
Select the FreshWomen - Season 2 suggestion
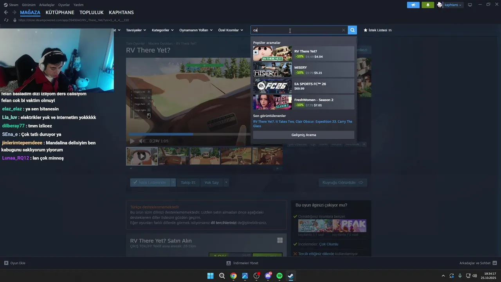pos(304,102)
